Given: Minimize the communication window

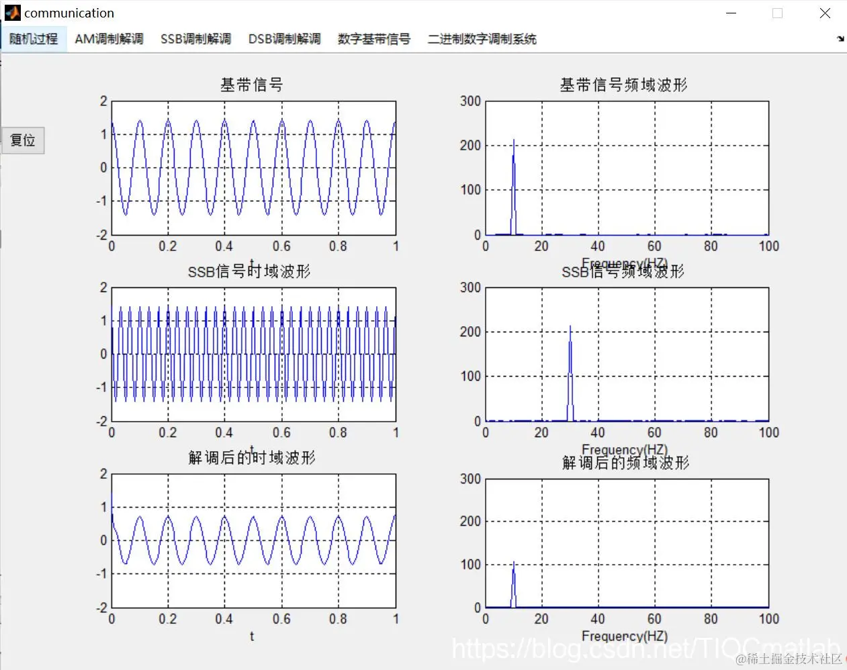Looking at the screenshot, I should [731, 13].
